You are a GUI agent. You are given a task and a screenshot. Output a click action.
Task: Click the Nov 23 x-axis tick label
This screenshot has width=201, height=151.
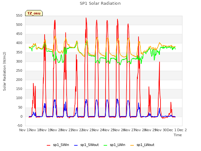[x=87, y=130]
